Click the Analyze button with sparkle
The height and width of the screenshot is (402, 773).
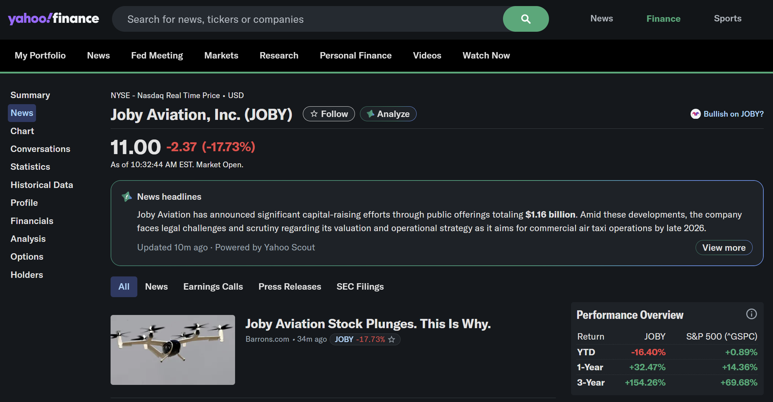[388, 114]
